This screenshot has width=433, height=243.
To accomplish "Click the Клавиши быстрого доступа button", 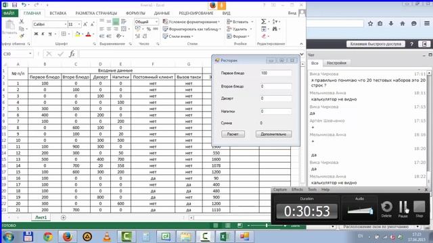I will pyautogui.click(x=376, y=44).
